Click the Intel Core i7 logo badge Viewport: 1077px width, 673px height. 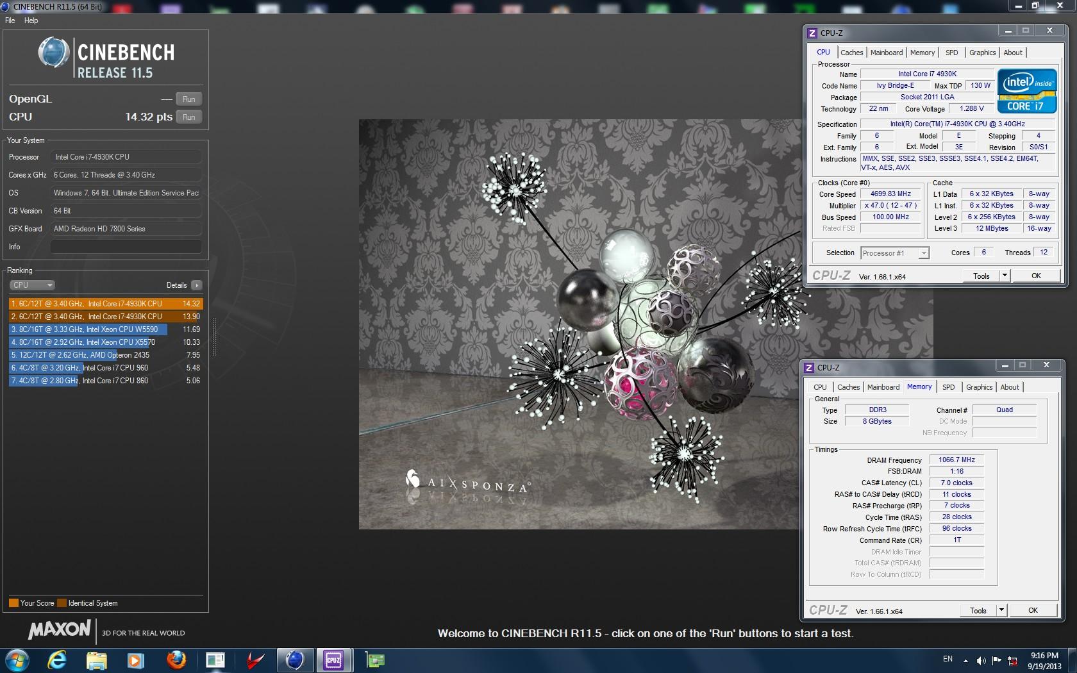[1026, 91]
